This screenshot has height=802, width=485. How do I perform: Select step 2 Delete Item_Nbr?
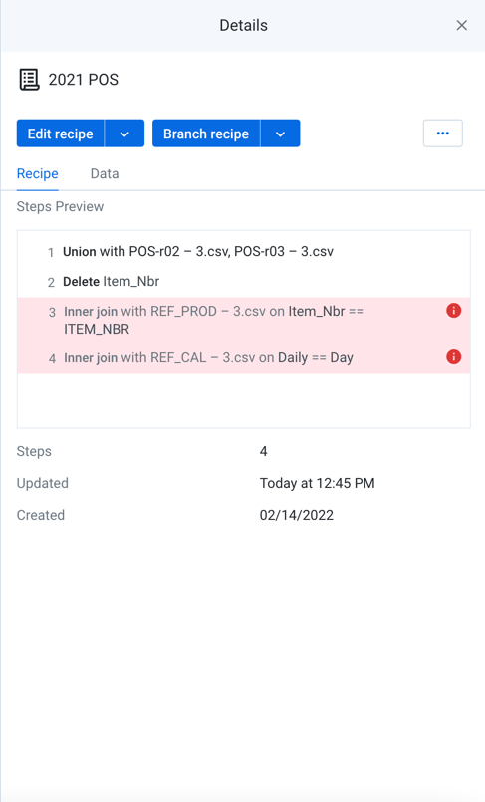click(x=244, y=281)
